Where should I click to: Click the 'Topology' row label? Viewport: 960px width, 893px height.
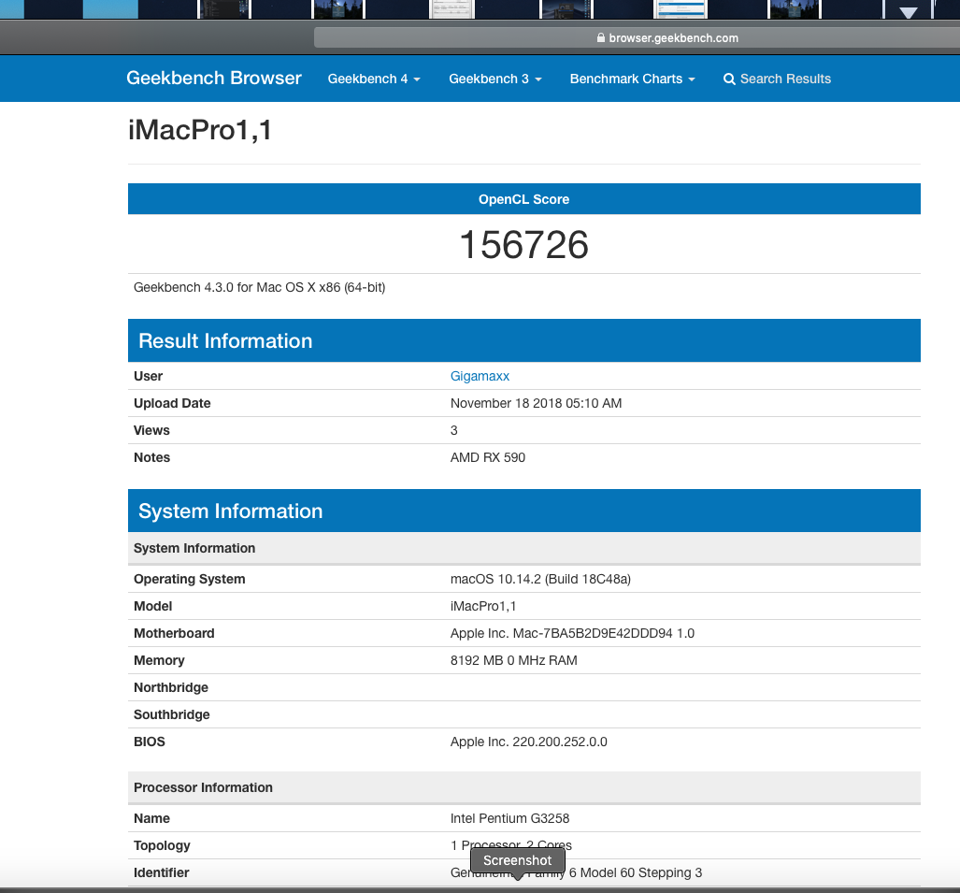[x=162, y=845]
